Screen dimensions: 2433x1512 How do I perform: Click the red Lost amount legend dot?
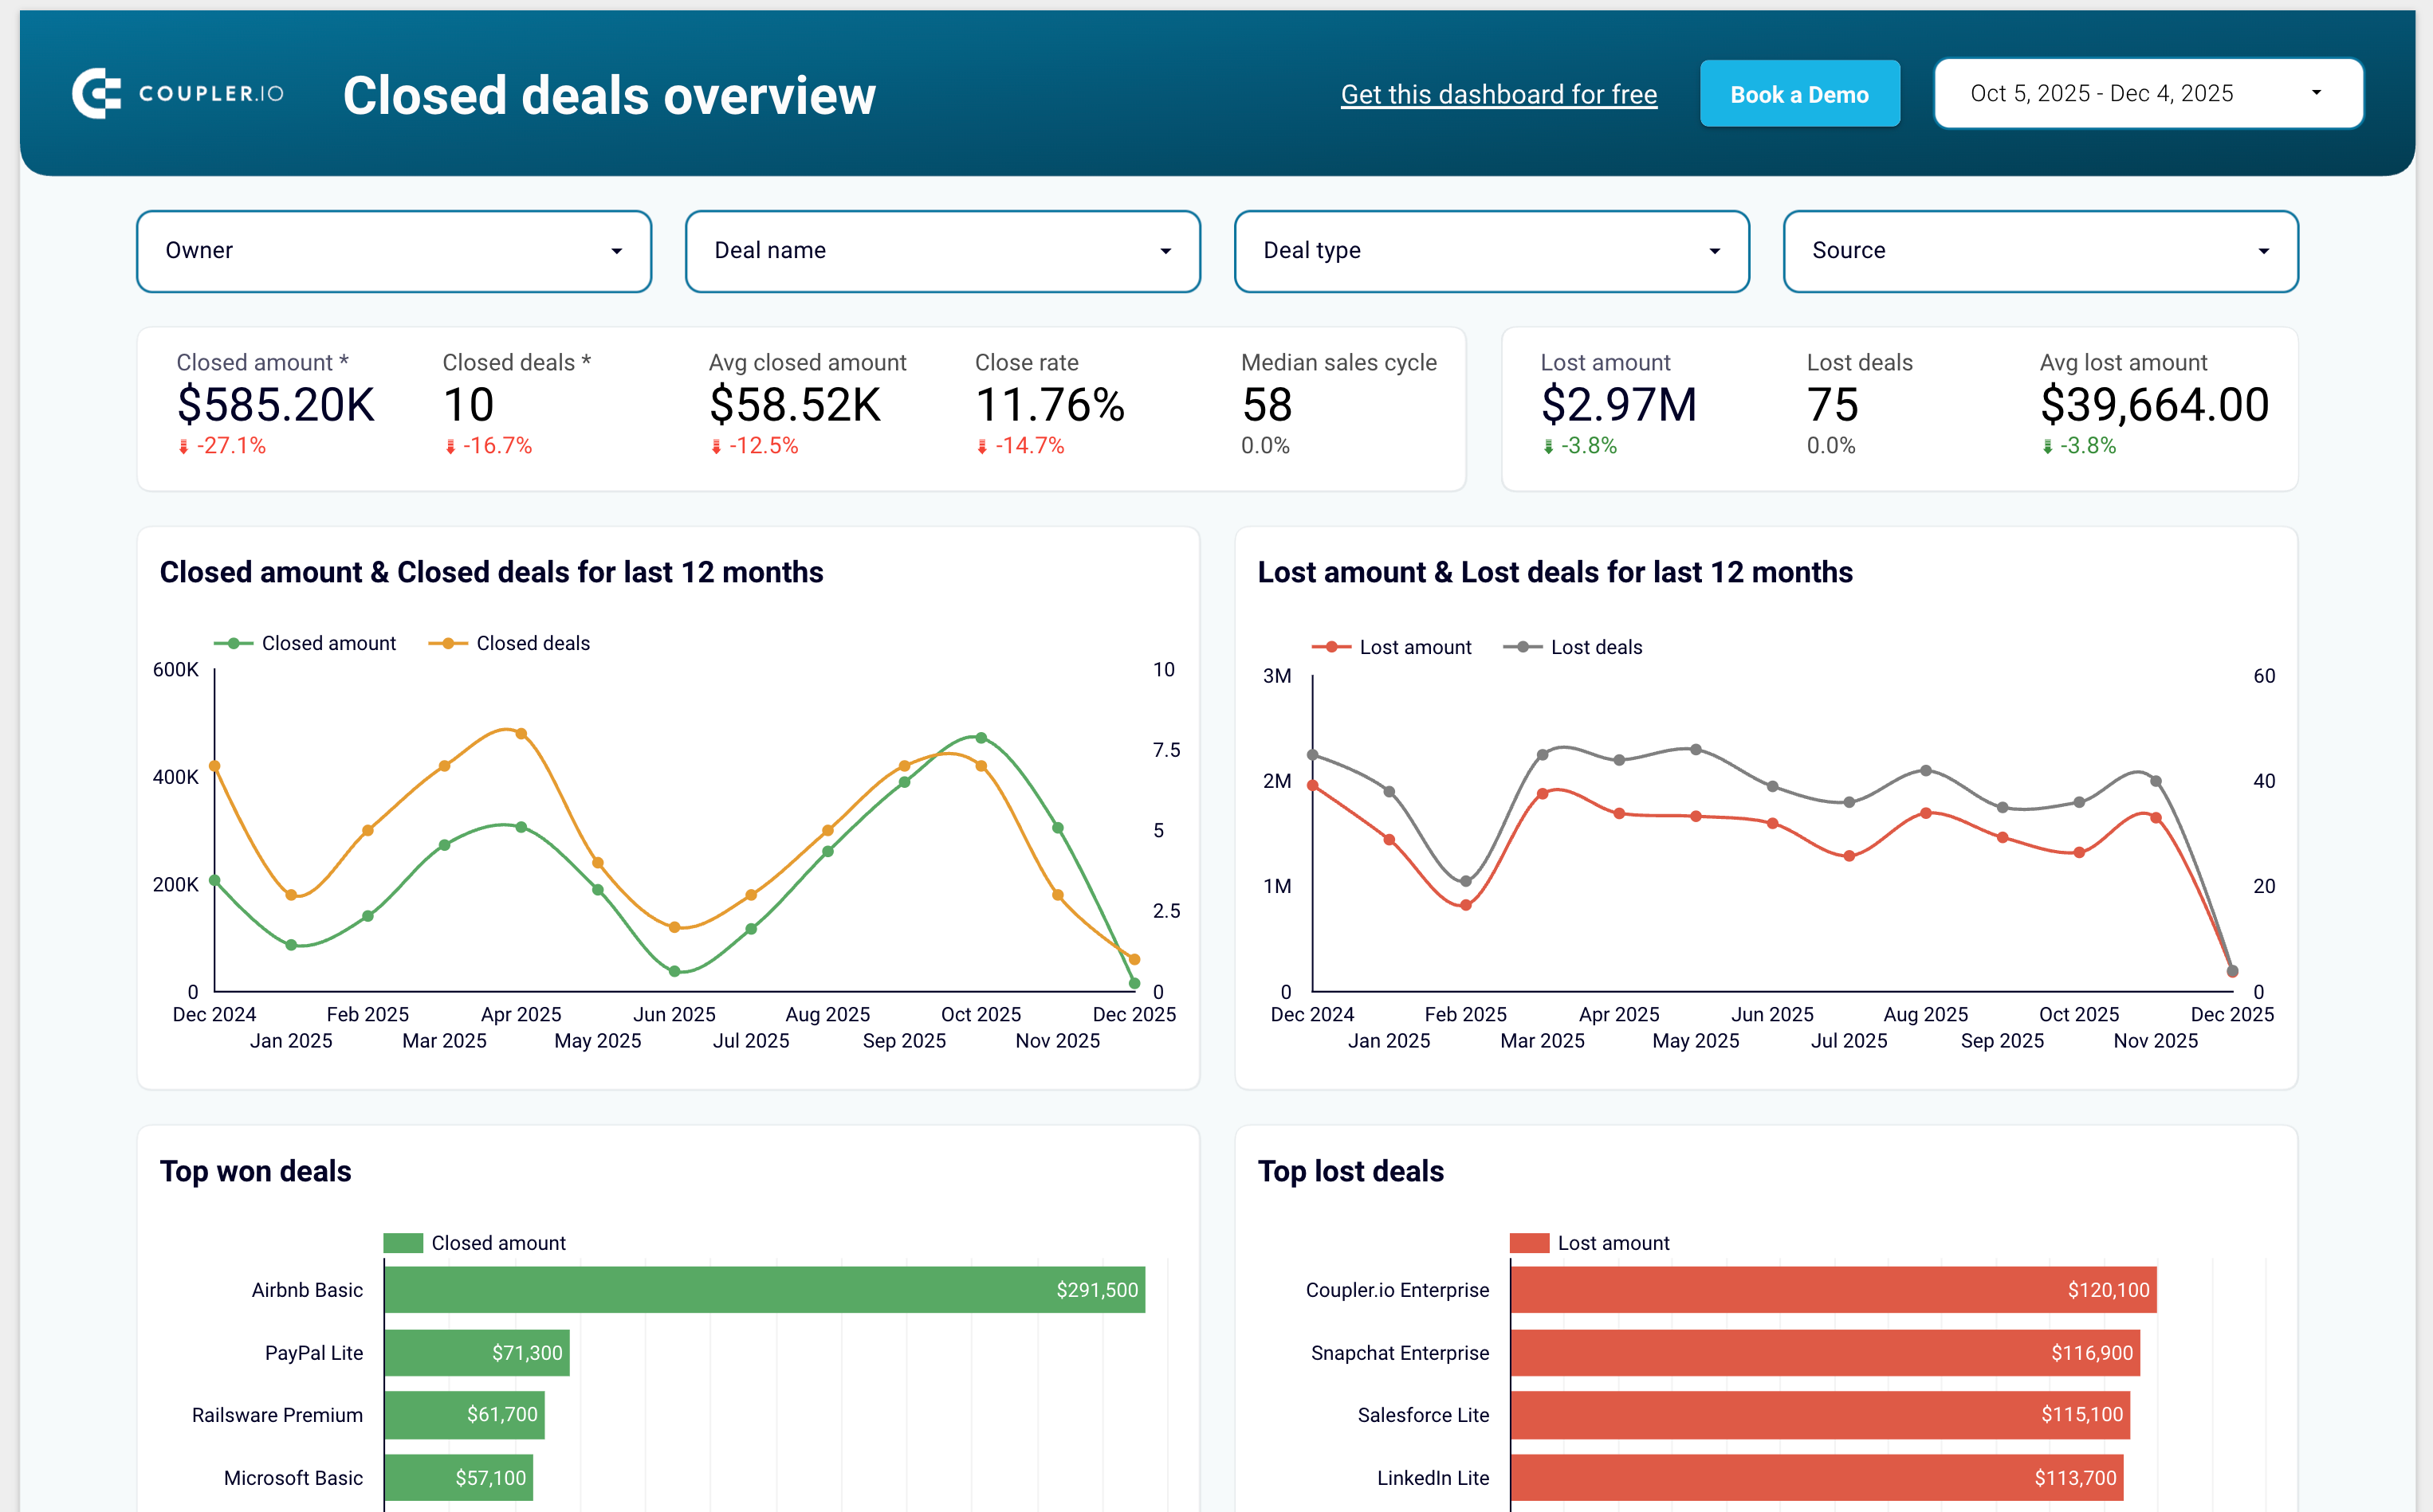(1333, 647)
